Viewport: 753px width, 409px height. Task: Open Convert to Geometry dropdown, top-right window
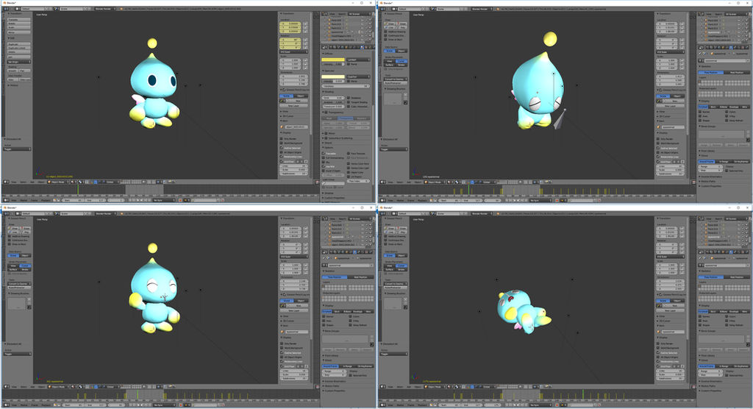395,79
